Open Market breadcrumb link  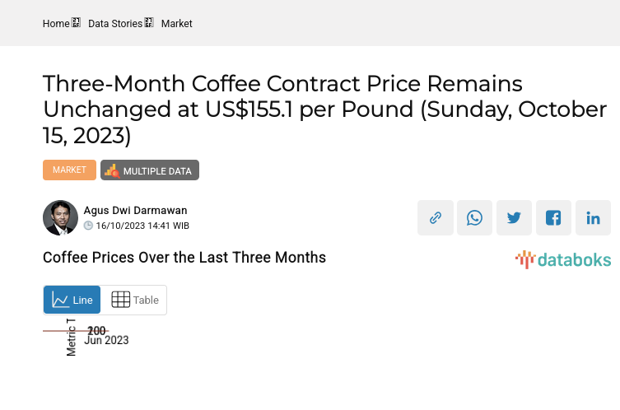coord(176,24)
